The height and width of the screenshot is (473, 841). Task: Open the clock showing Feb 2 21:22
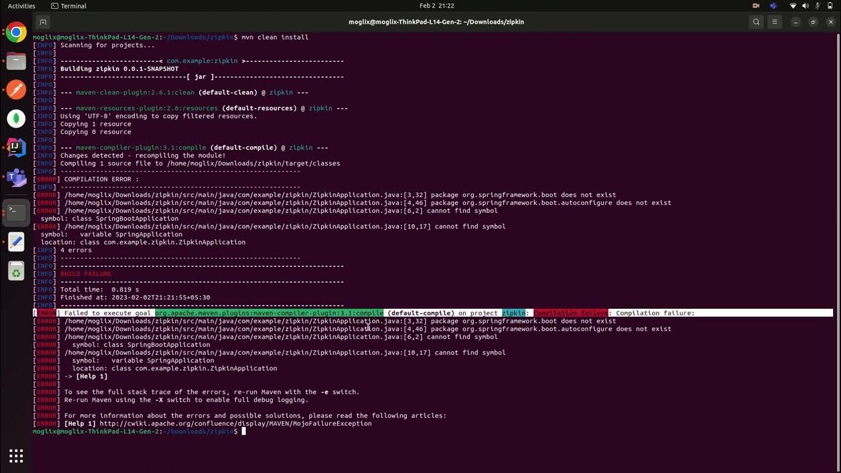(x=436, y=6)
